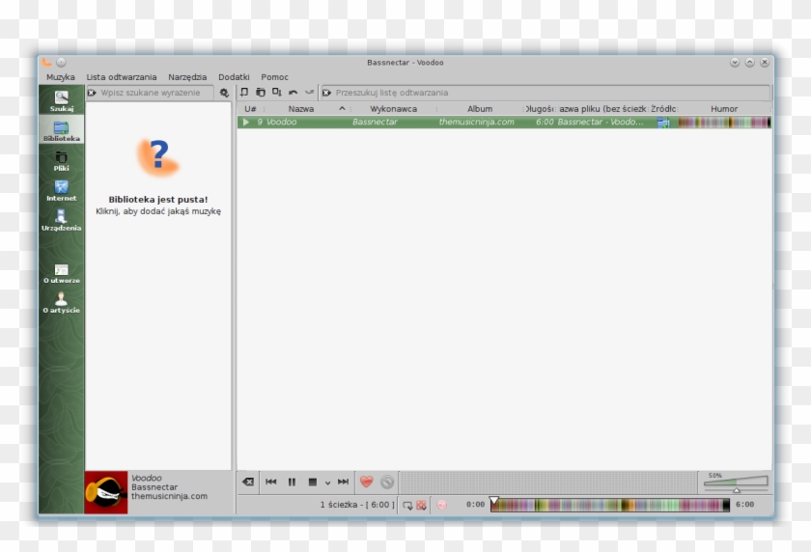Sort playlist by the Album column

(480, 109)
